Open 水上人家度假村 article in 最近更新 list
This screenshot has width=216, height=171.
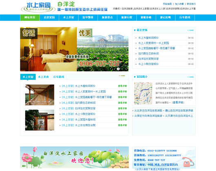(154, 43)
